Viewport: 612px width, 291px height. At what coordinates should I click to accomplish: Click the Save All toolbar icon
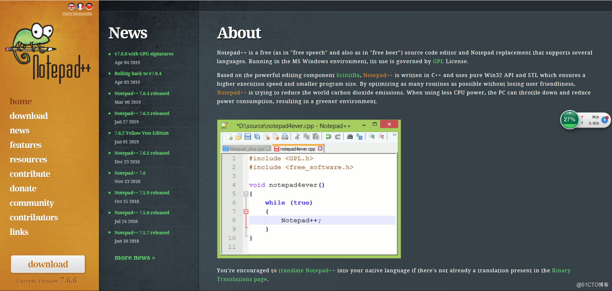click(x=257, y=137)
